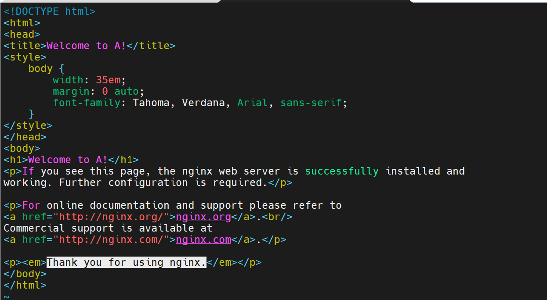547x300 pixels.
Task: Click the title text inside the title tag
Action: (86, 46)
